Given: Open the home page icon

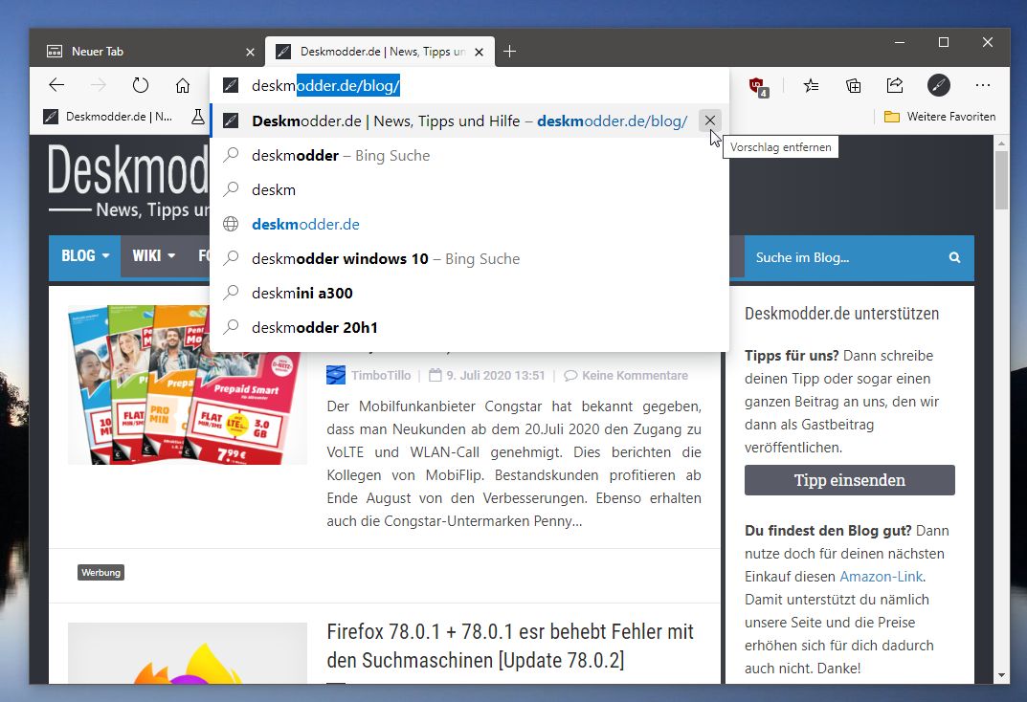Looking at the screenshot, I should 183,85.
